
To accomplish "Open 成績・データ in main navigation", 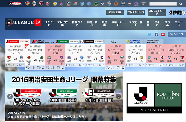I will tap(118, 23).
